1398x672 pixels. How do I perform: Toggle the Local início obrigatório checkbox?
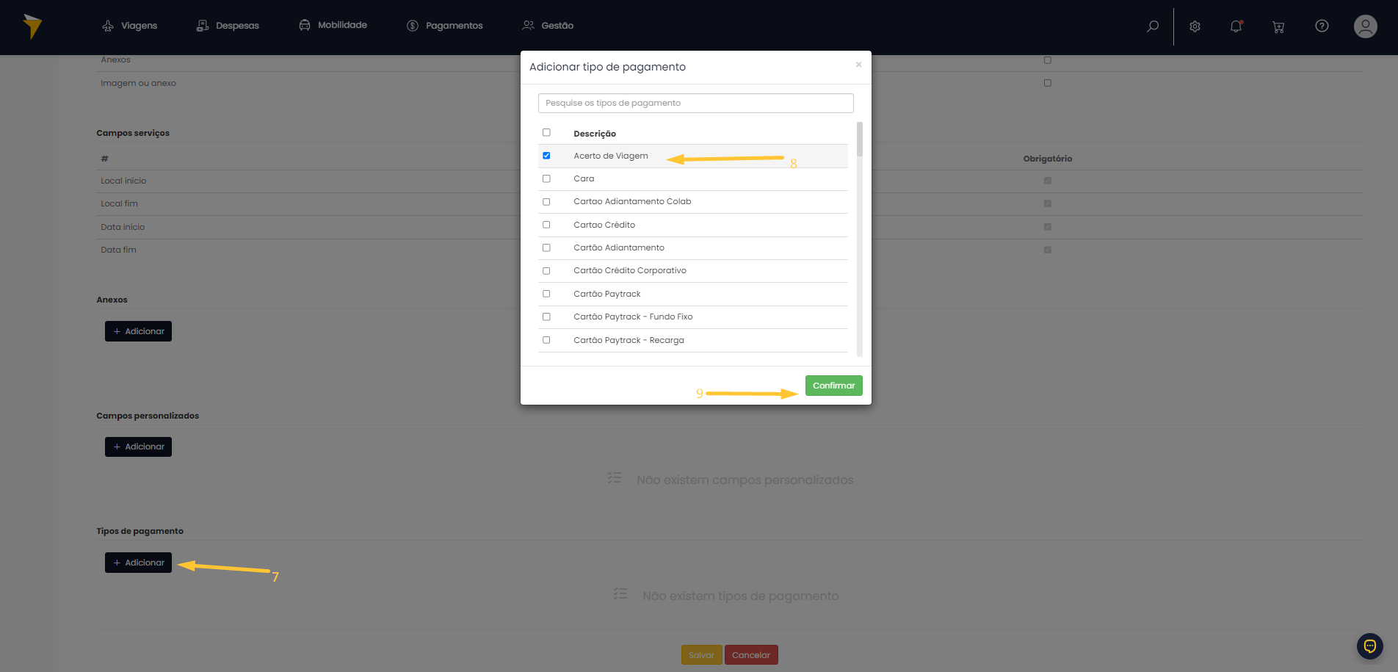click(x=1048, y=181)
